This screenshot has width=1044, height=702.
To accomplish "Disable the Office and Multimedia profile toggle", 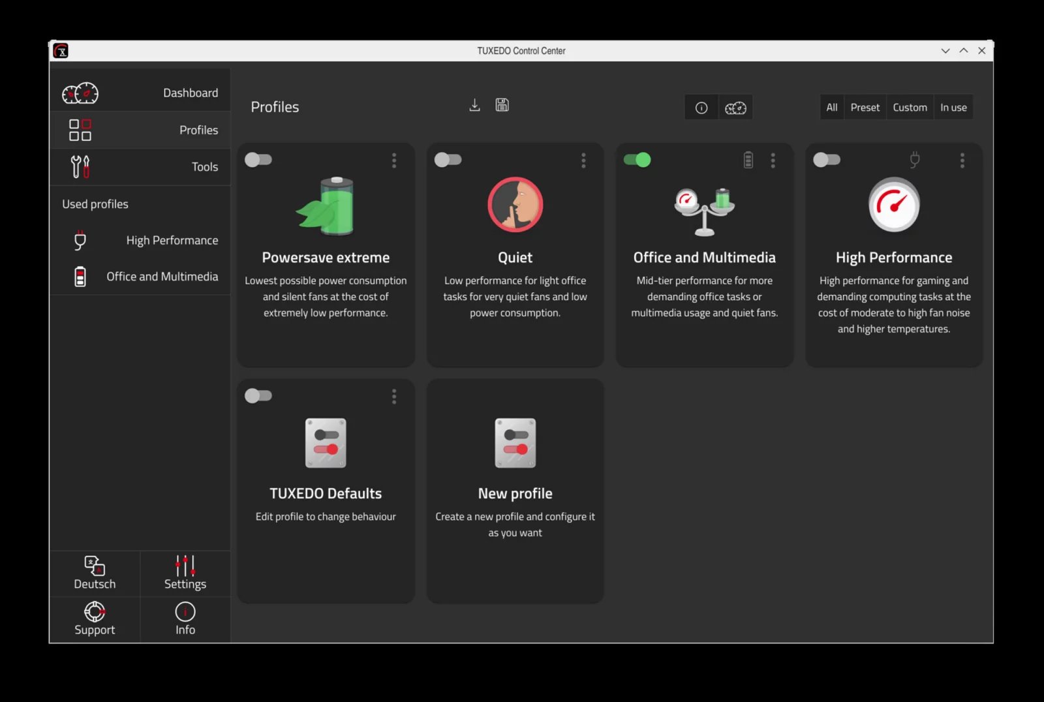I will [637, 160].
